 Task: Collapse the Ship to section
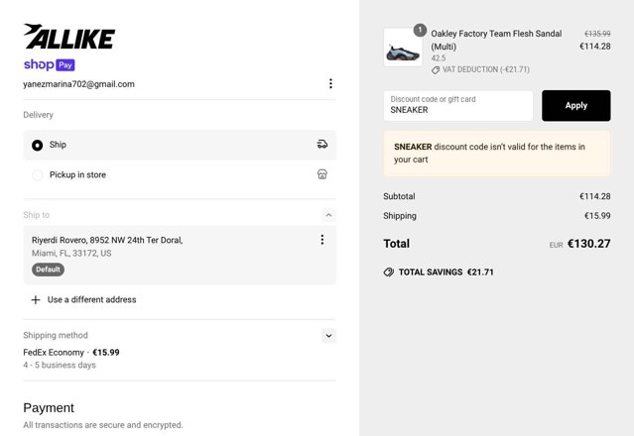pos(328,215)
